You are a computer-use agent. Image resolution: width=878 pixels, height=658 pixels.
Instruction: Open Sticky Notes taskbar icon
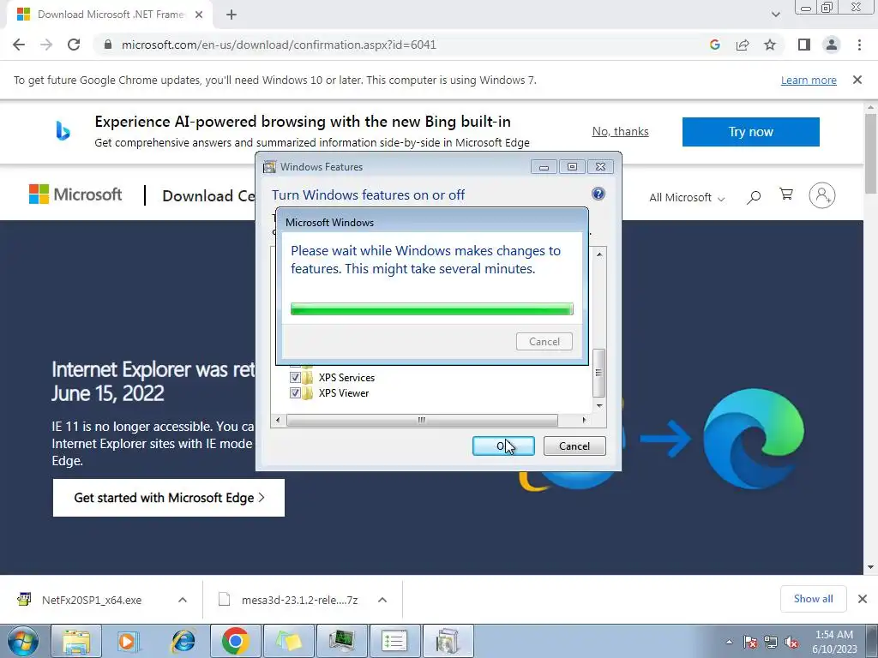(288, 641)
